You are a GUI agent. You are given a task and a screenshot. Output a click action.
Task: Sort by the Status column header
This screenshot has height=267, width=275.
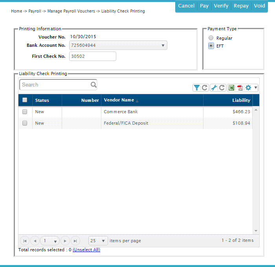click(x=47, y=100)
